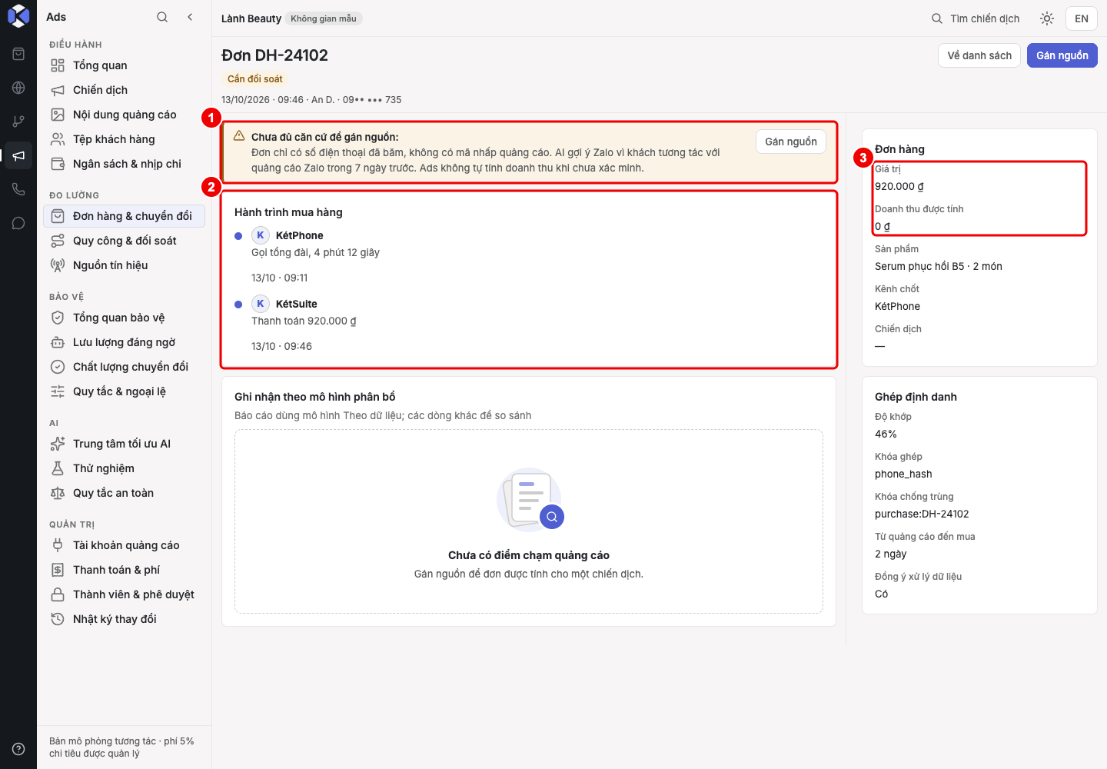Open Chiến dịch menu item
The width and height of the screenshot is (1107, 769).
pos(124,90)
